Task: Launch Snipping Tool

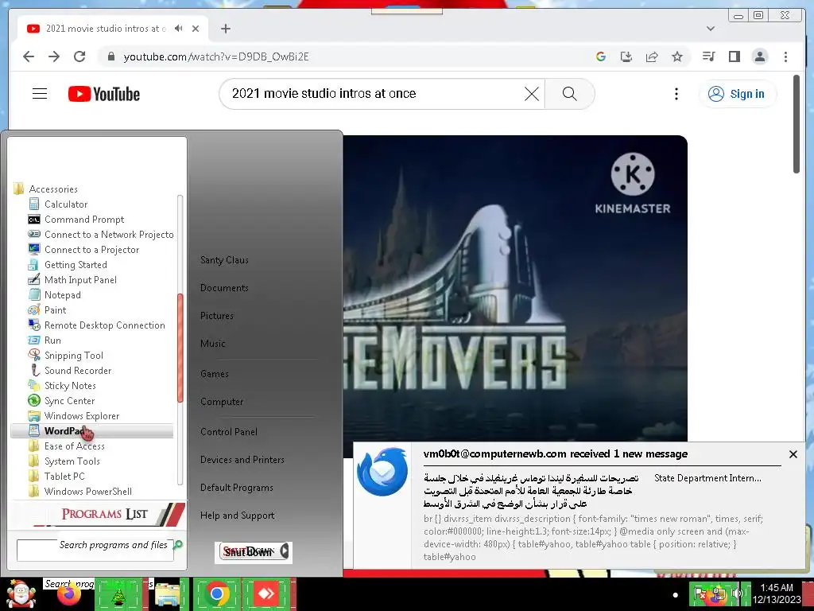Action: click(73, 355)
